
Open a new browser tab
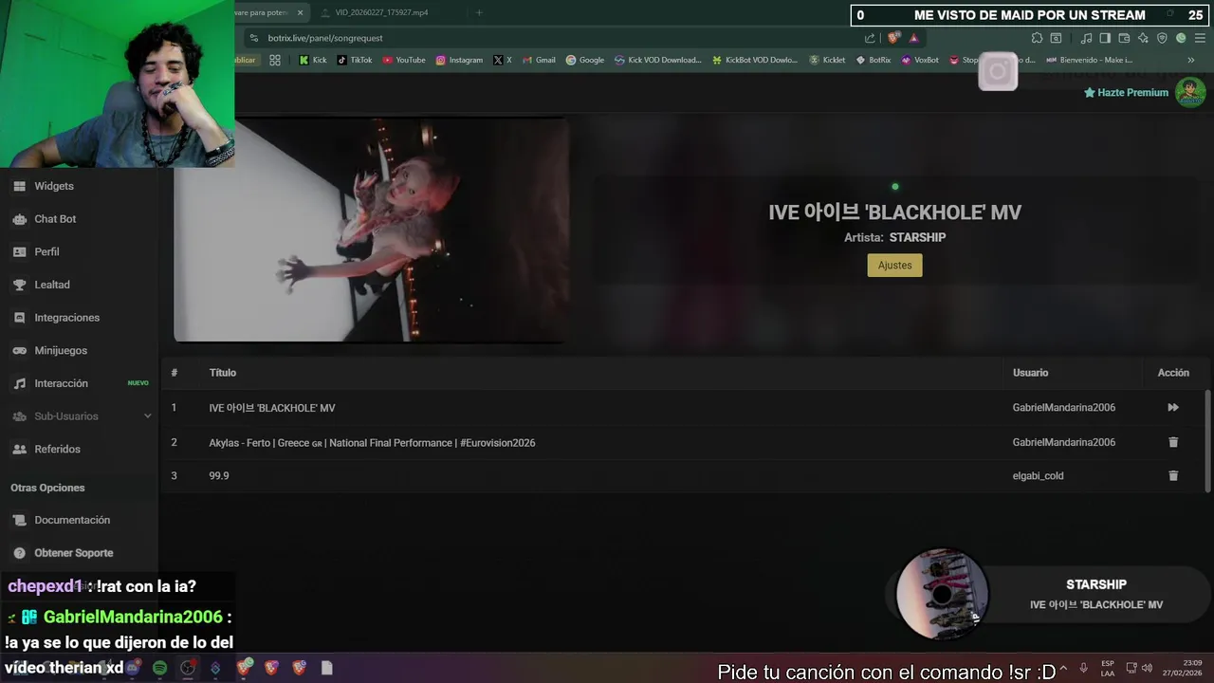(479, 12)
